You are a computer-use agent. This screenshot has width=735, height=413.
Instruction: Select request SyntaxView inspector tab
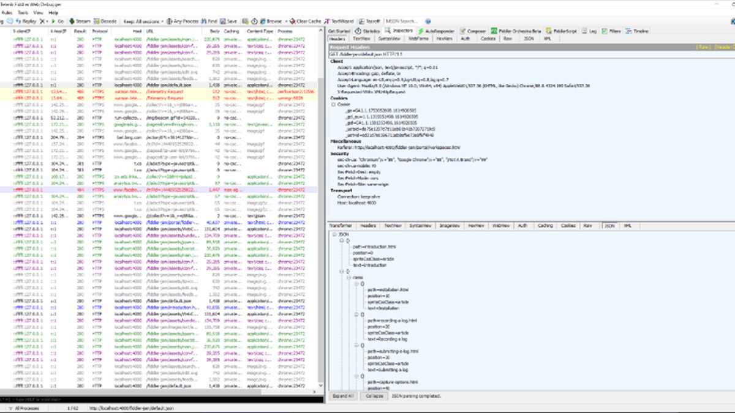coord(389,38)
